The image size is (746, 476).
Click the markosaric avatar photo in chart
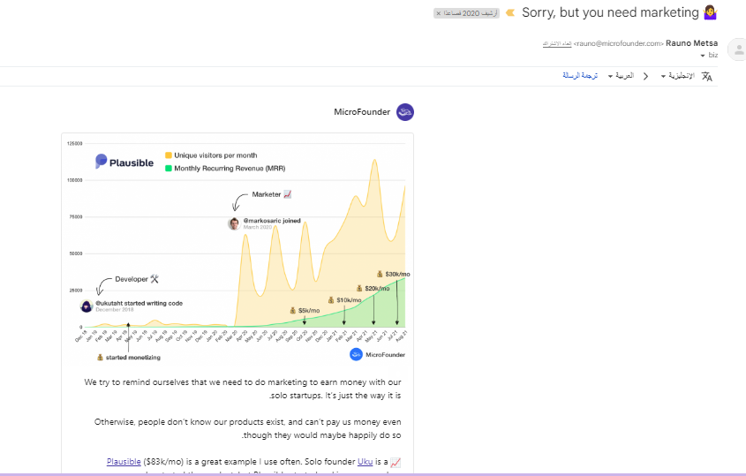click(234, 223)
